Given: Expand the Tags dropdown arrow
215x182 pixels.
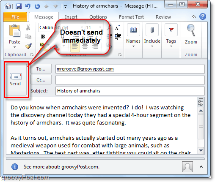Looking at the screenshot, I should [x=171, y=46].
